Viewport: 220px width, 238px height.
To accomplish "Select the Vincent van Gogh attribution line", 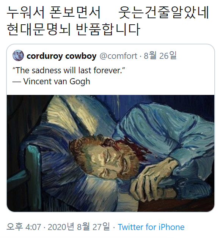I will coord(51,82).
